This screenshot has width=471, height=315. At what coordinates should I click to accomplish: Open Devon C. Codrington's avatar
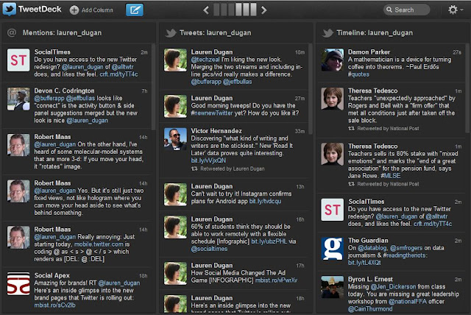(x=18, y=99)
